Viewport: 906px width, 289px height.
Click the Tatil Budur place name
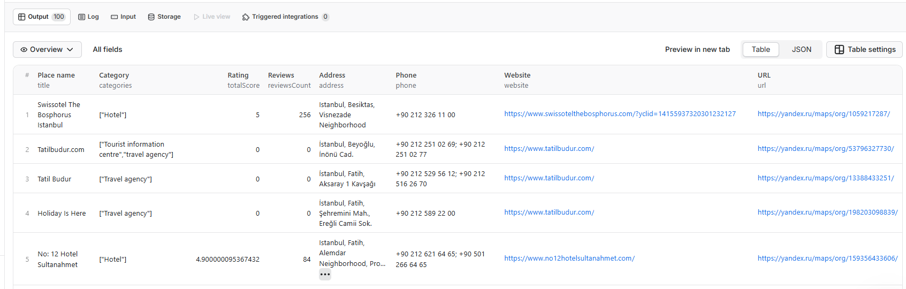coord(54,179)
